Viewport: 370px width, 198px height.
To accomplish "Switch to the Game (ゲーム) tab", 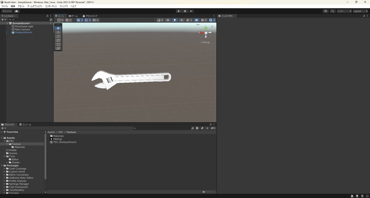I will tap(73, 16).
